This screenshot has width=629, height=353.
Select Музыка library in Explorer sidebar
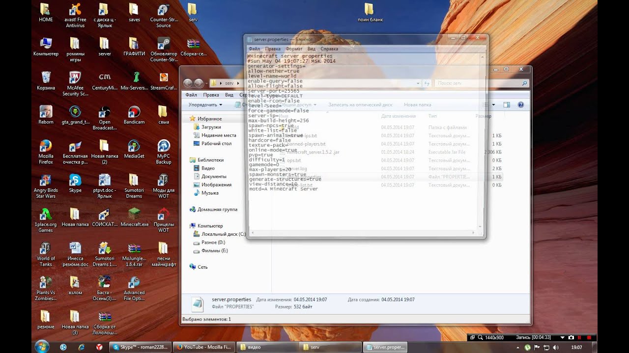pyautogui.click(x=209, y=193)
